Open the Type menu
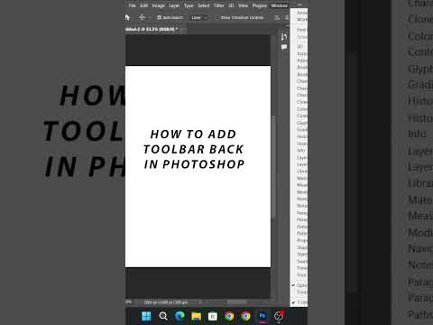This screenshot has height=325, width=433. (x=189, y=5)
